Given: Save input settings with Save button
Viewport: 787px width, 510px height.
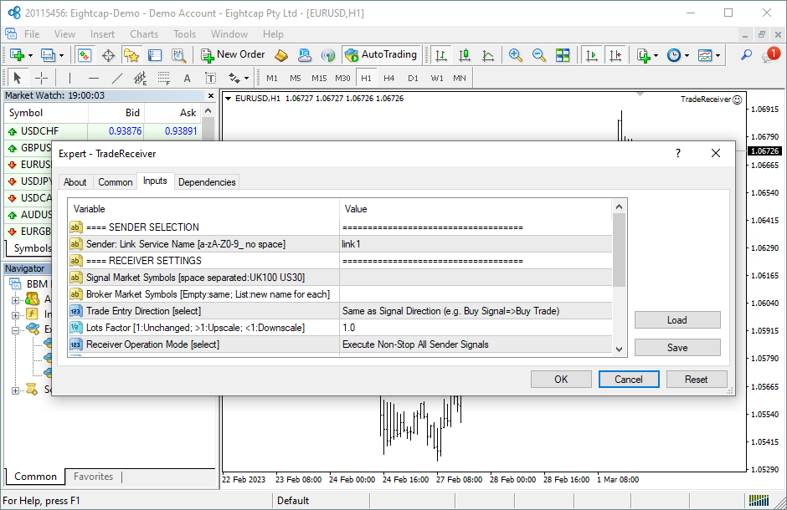Looking at the screenshot, I should pyautogui.click(x=677, y=347).
